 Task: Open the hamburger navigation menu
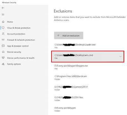coord(3,15)
